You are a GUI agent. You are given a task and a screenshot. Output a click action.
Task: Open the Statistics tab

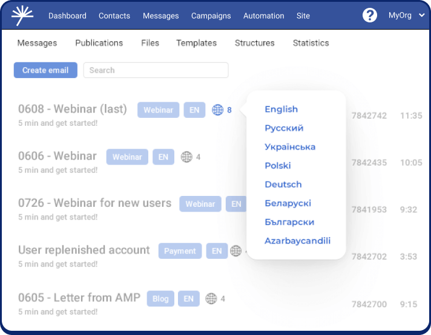pyautogui.click(x=311, y=43)
